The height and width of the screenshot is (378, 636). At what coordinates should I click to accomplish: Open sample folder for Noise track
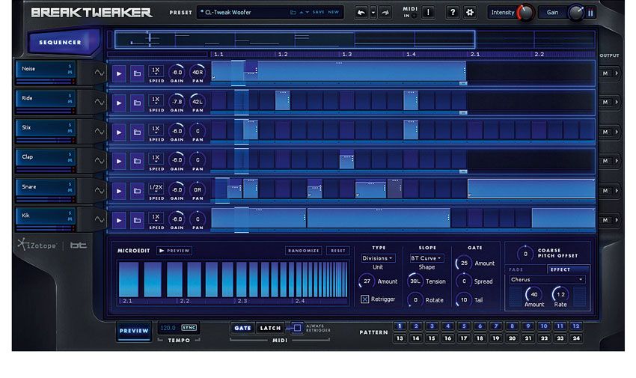137,73
